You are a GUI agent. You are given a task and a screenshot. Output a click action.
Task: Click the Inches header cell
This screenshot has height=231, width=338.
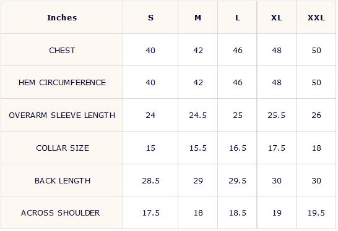pos(62,17)
